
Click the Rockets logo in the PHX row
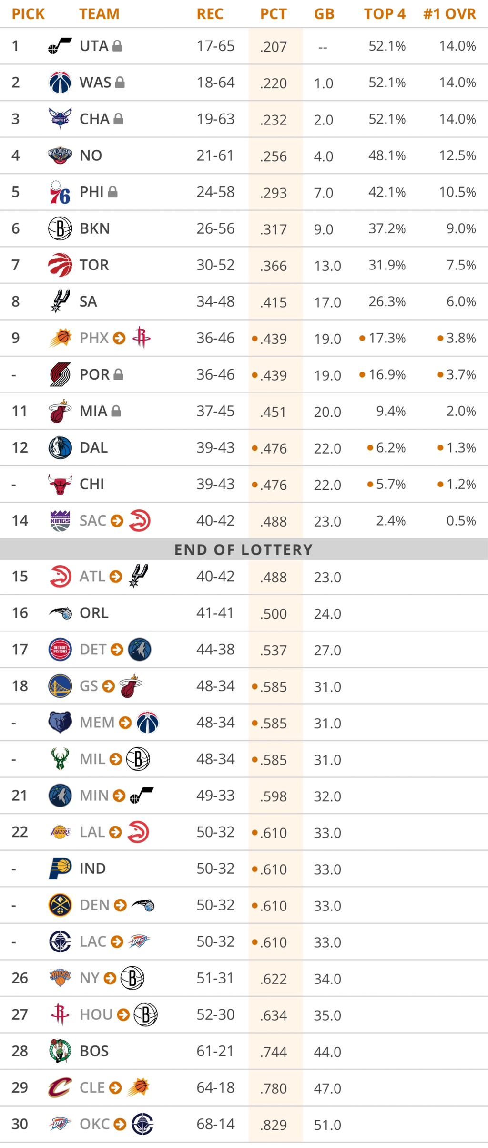tap(142, 338)
